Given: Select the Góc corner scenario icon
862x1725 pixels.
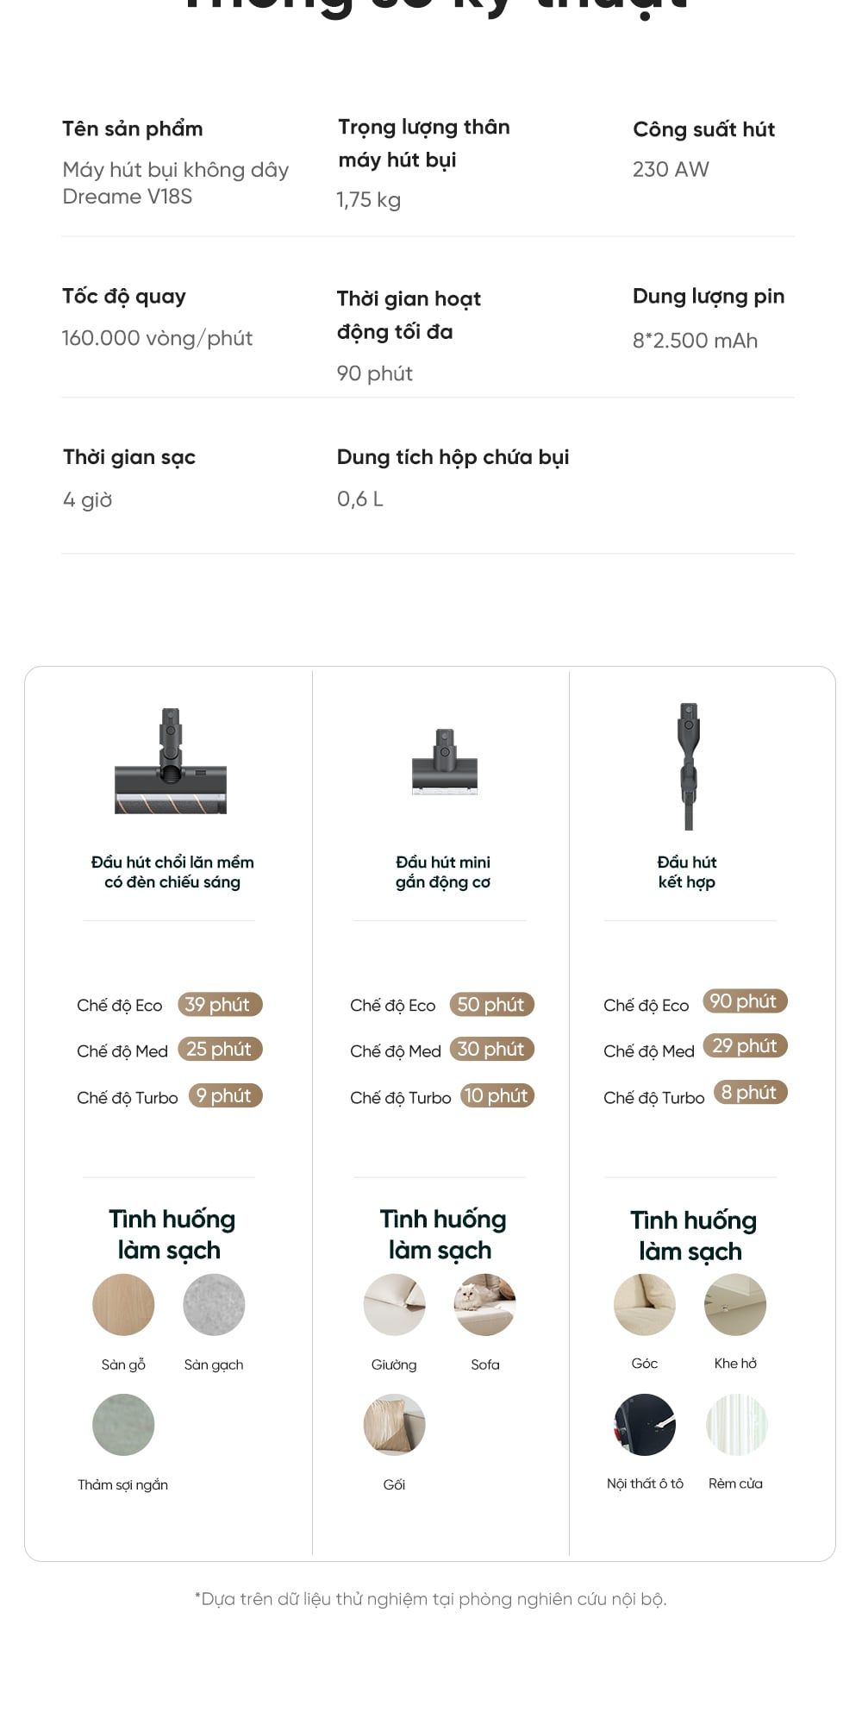Looking at the screenshot, I should point(645,1304).
